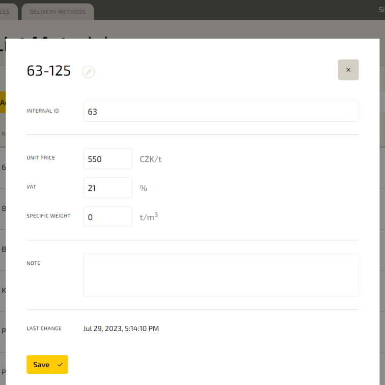Screen dimensions: 385x385
Task: Click inside the Note text area
Action: [221, 275]
